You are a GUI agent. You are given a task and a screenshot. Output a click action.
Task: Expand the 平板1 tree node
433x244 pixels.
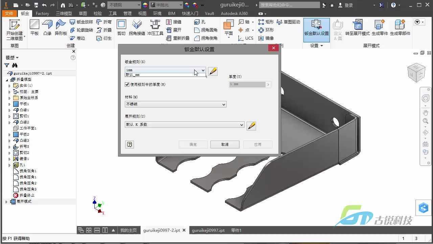coord(9,104)
